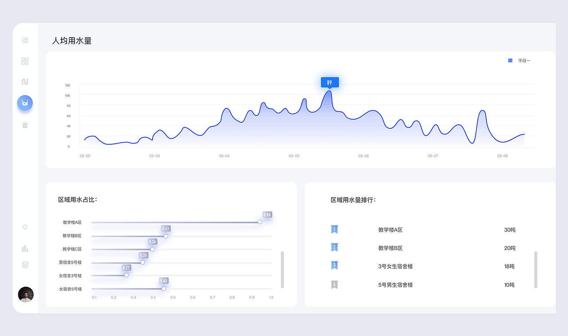568x336 pixels.
Task: Click the 区域用水占比 panel heading
Action: [x=78, y=200]
